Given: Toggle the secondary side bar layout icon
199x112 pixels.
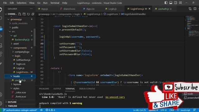Looking at the screenshot, I should 175,3.
